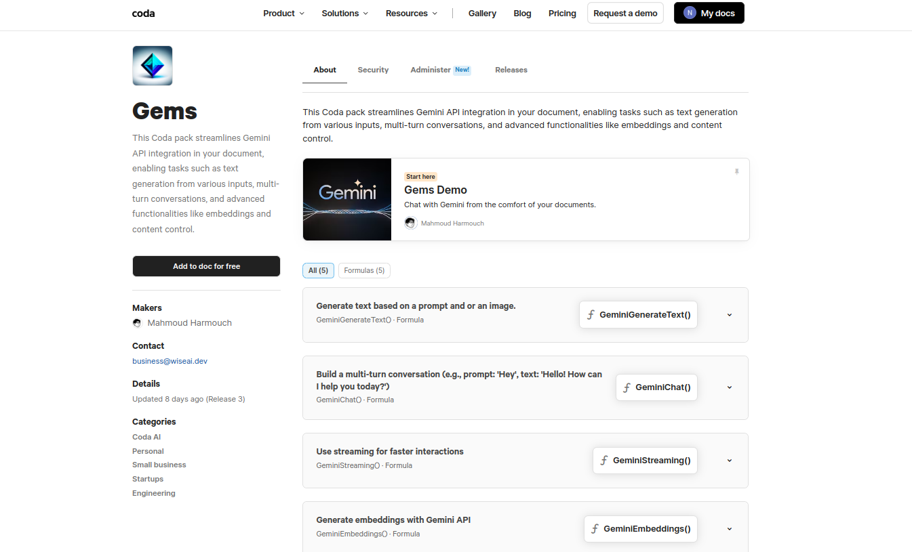Open the Product dropdown menu
This screenshot has width=912, height=552.
(x=283, y=13)
